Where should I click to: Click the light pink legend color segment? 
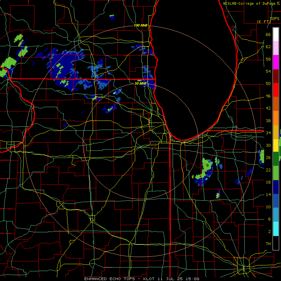pyautogui.click(x=276, y=48)
